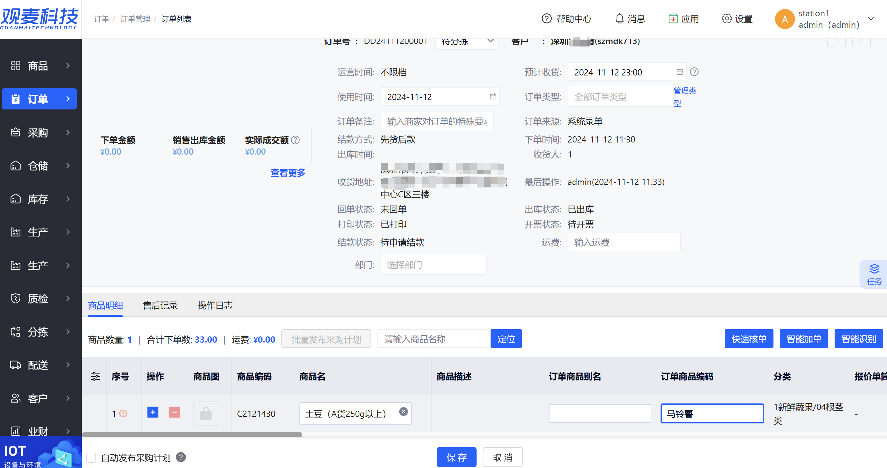This screenshot has height=468, width=887.
Task: Open the 任务 floating task panel
Action: [874, 274]
